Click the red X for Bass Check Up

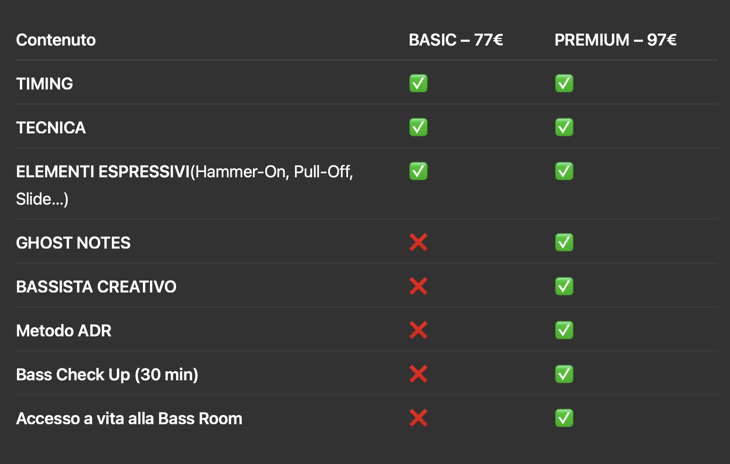pos(418,374)
